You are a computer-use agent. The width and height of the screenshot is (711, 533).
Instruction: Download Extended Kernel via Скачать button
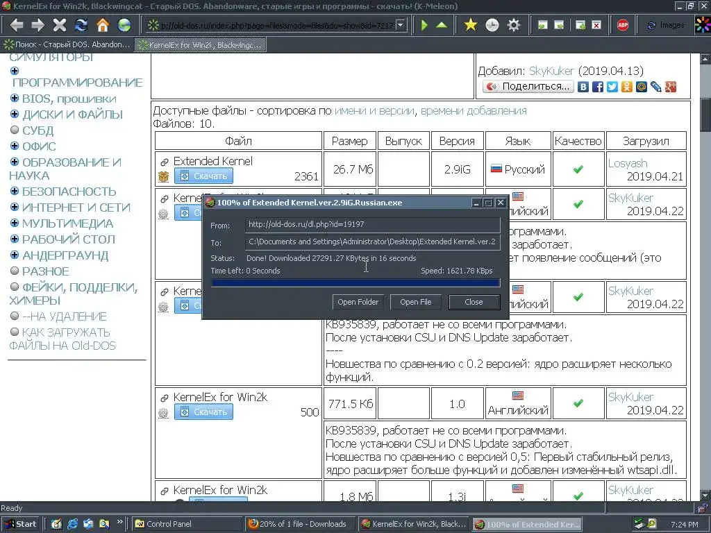pos(203,176)
